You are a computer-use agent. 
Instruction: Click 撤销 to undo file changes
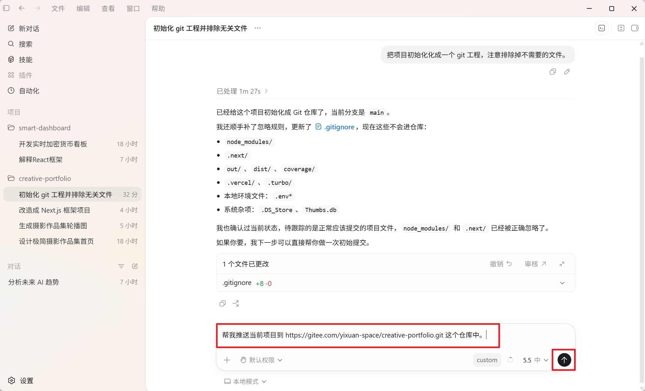click(x=501, y=264)
